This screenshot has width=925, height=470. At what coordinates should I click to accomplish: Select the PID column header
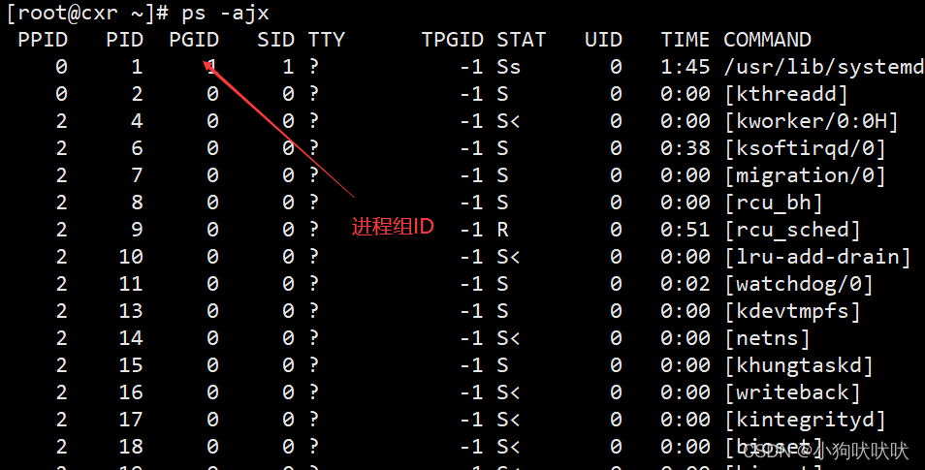point(124,40)
